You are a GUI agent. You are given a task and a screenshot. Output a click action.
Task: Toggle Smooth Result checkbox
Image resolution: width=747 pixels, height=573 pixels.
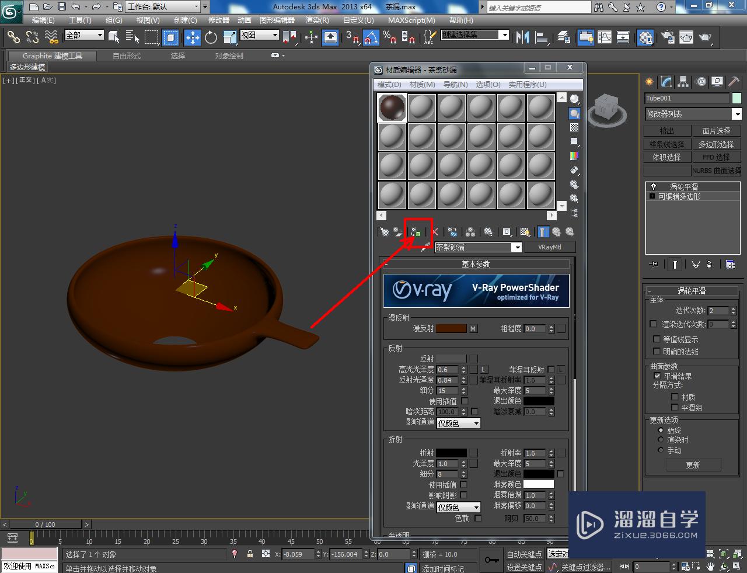[x=657, y=376]
